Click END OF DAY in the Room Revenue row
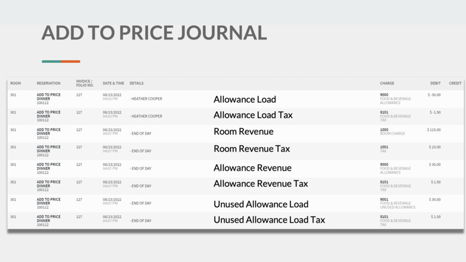Image resolution: width=466 pixels, height=262 pixels. (141, 134)
